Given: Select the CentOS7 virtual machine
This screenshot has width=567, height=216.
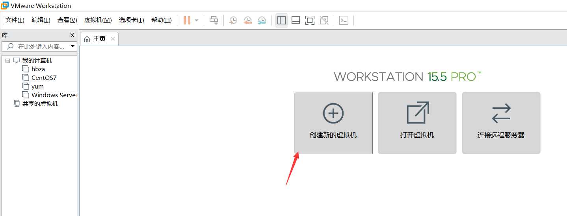Looking at the screenshot, I should pos(44,78).
